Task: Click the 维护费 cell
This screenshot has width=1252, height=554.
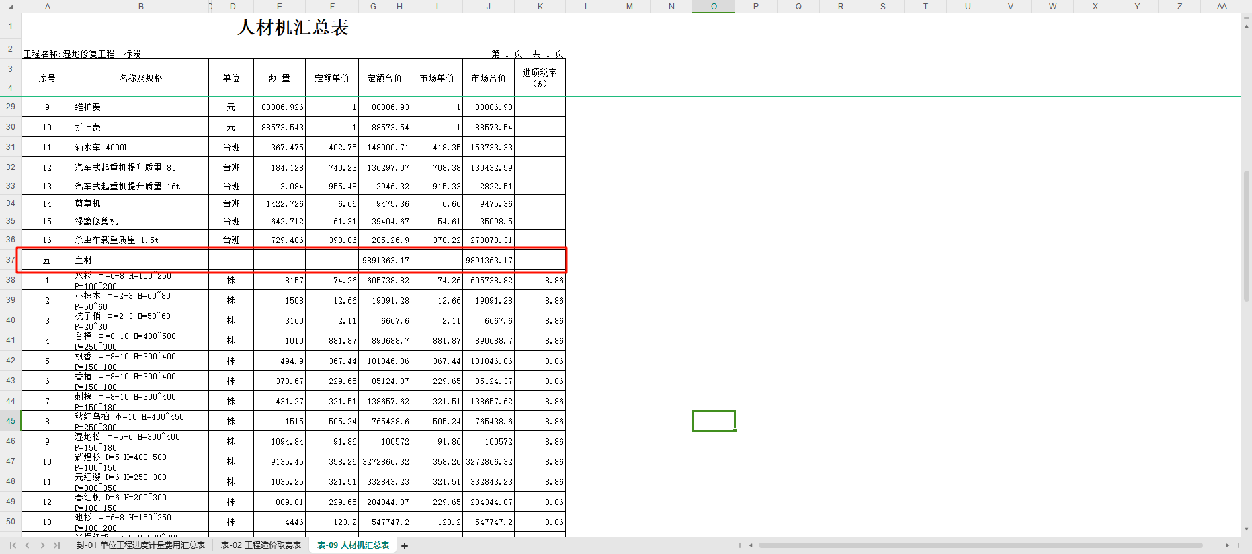Action: [141, 107]
